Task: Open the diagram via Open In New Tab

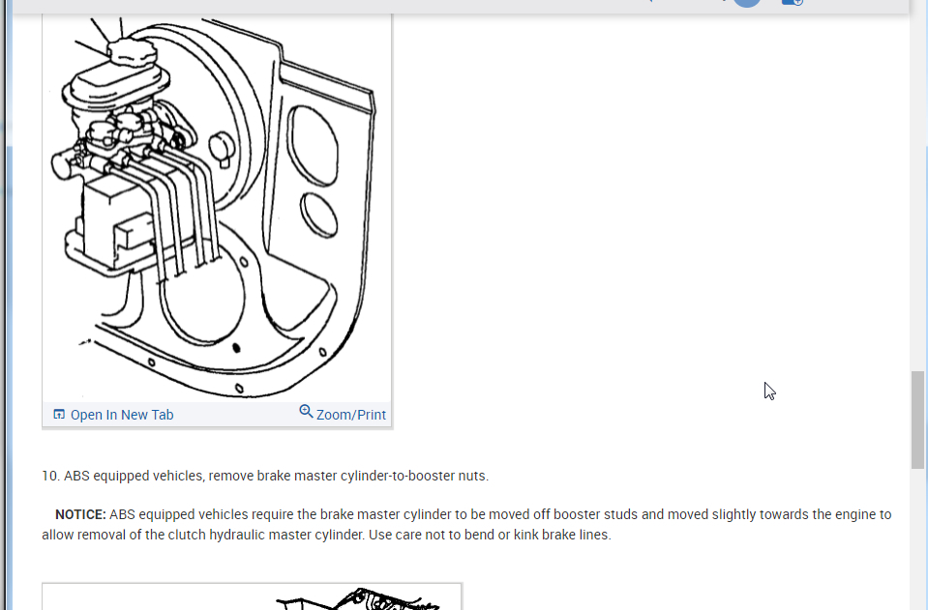Action: tap(121, 415)
